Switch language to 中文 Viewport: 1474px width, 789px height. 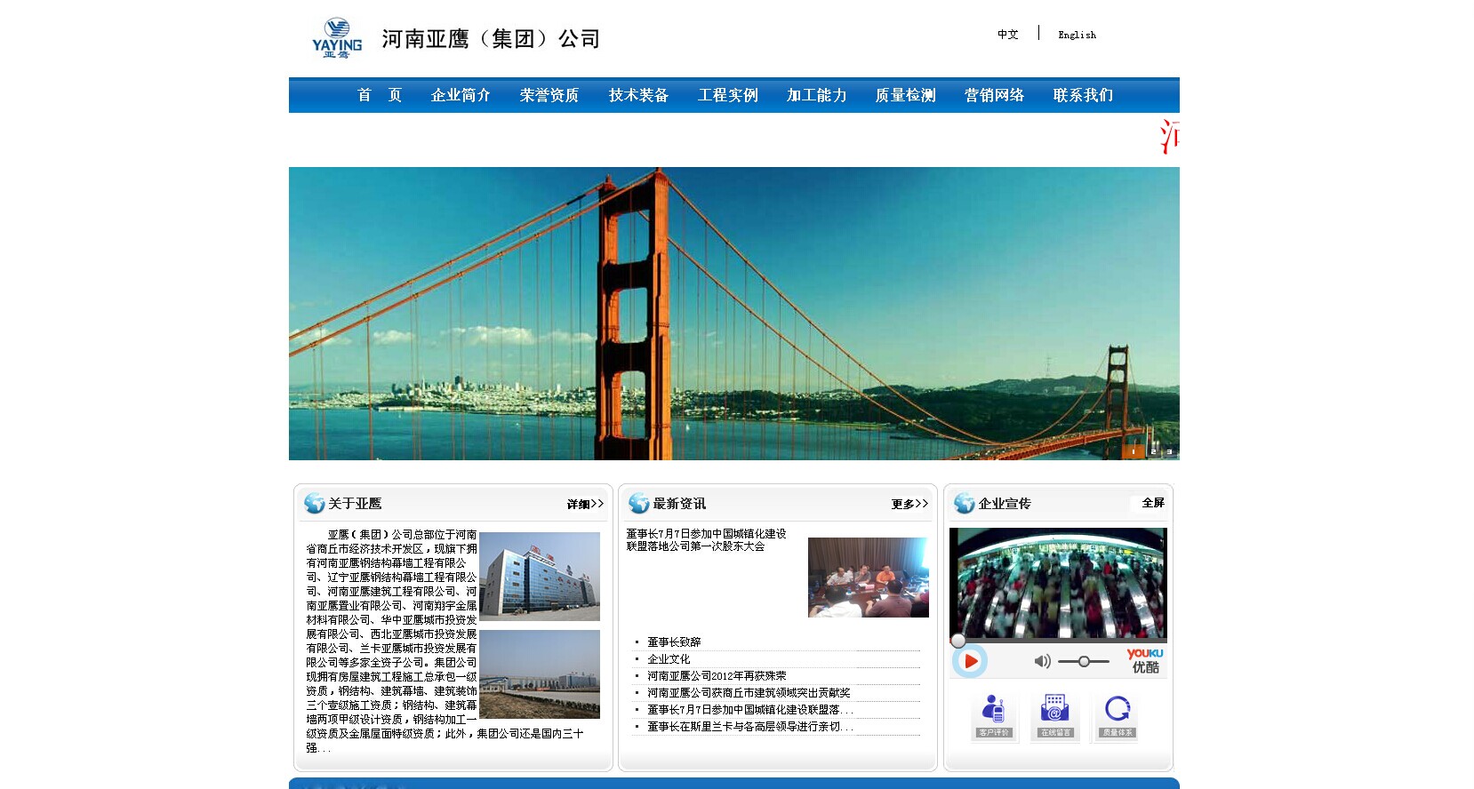[1007, 35]
